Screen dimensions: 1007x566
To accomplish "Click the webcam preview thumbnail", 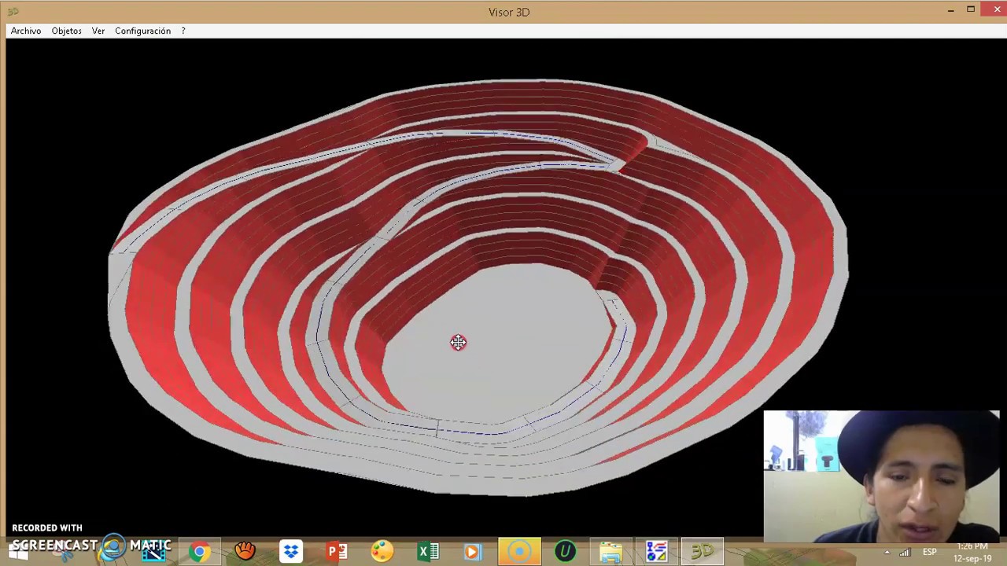I will coord(881,476).
